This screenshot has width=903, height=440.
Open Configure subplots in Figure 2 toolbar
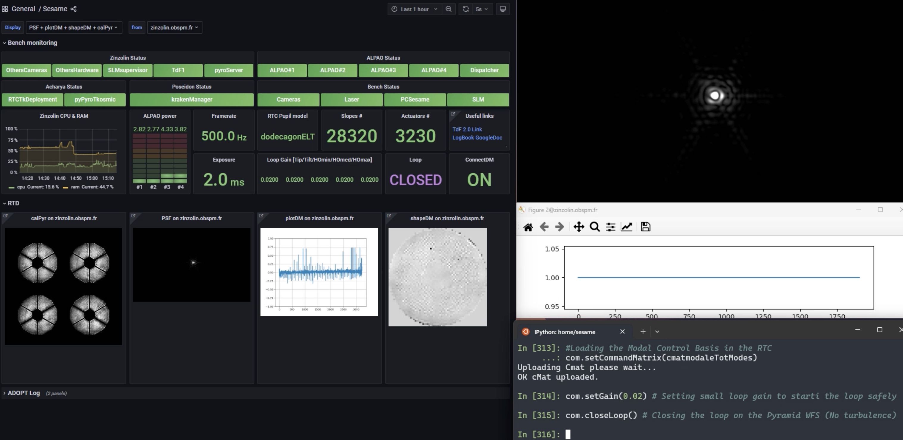pyautogui.click(x=610, y=227)
